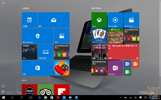Open the Store tile with shopping bag
The height and width of the screenshot is (100, 161).
click(x=38, y=68)
